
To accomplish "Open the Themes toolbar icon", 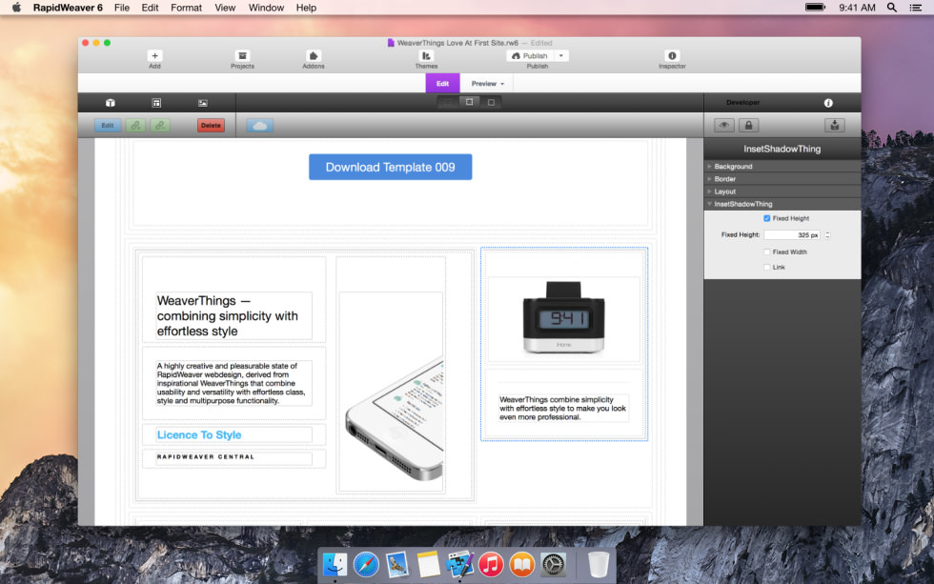I will tap(427, 56).
